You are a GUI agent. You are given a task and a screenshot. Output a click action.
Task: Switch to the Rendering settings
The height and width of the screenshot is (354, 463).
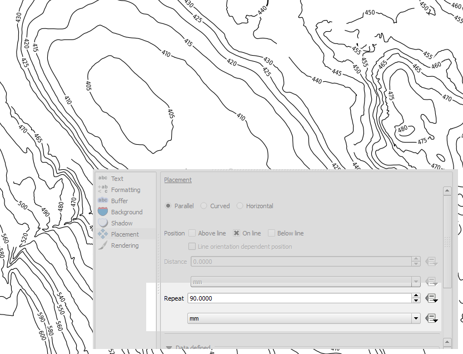pyautogui.click(x=125, y=245)
